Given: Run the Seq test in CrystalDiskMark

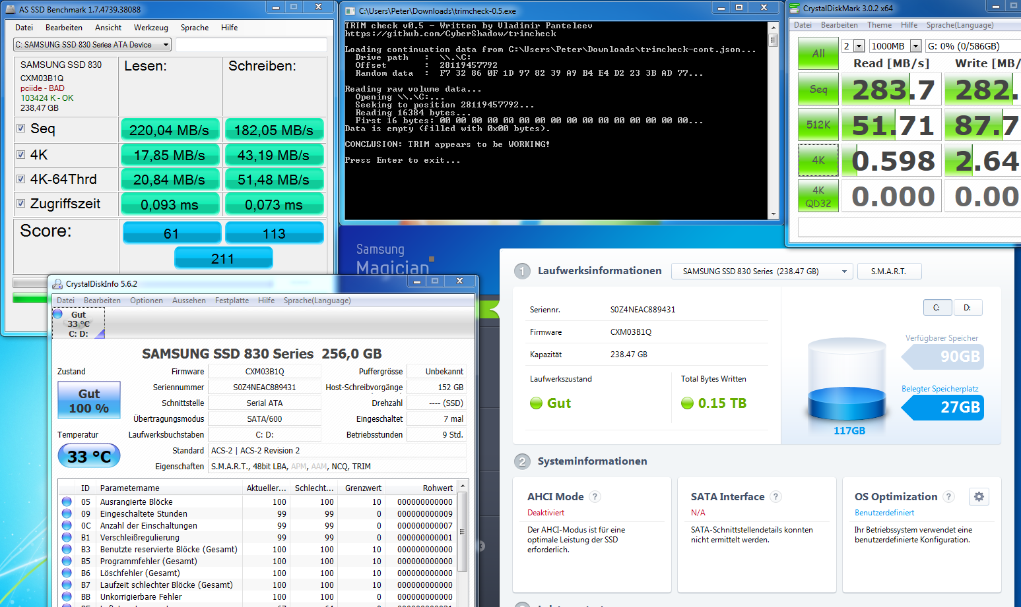Looking at the screenshot, I should (818, 90).
